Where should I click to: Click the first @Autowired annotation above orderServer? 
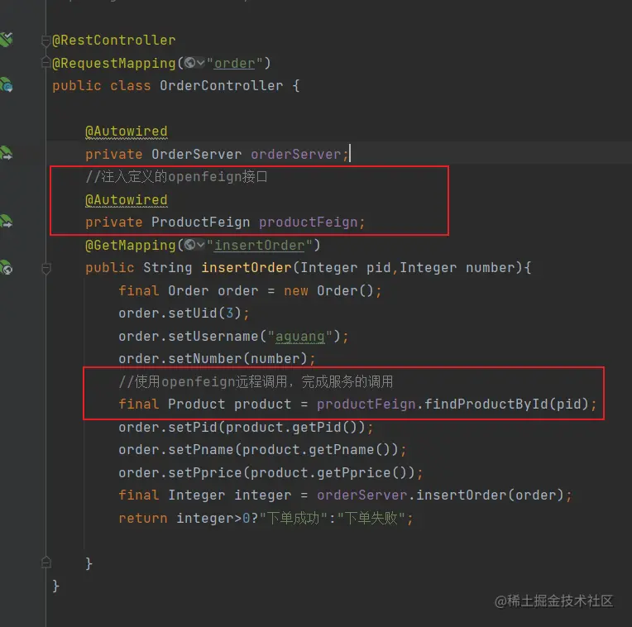pos(127,132)
